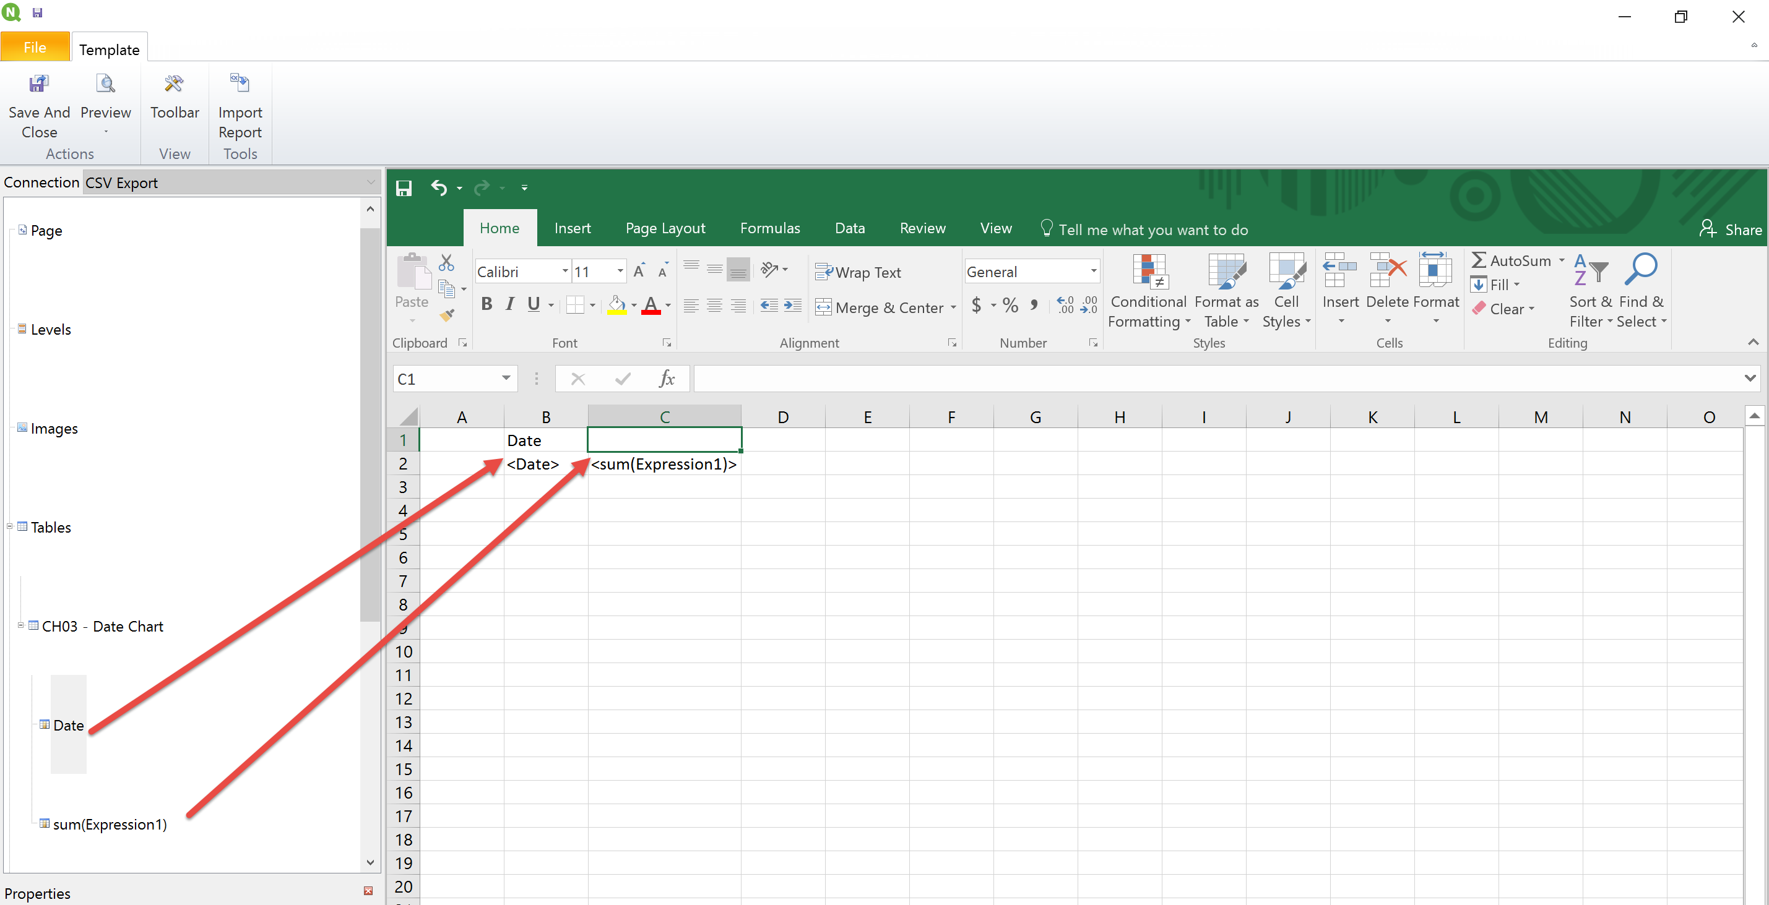Increase decimal places
This screenshot has height=905, width=1769.
1065,306
